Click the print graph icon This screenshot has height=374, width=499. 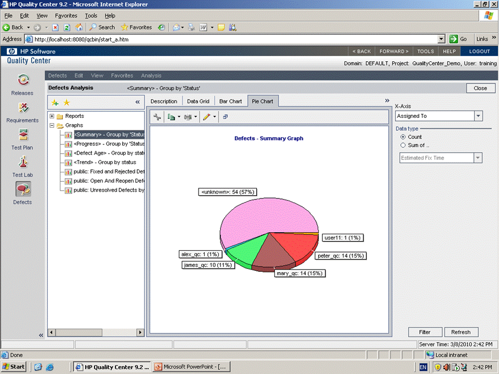pyautogui.click(x=188, y=117)
